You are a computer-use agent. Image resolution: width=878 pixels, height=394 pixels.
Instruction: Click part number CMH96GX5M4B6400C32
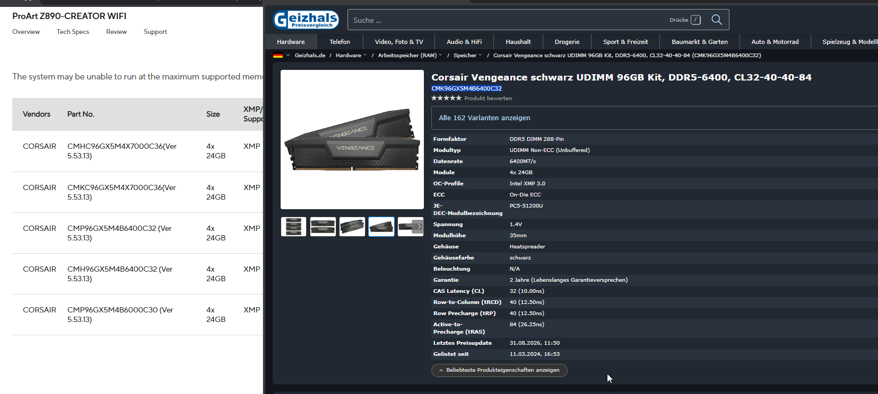click(120, 274)
